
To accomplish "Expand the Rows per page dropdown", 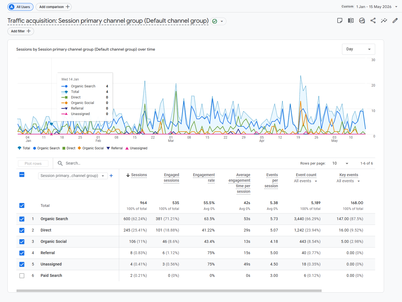I will click(340, 163).
